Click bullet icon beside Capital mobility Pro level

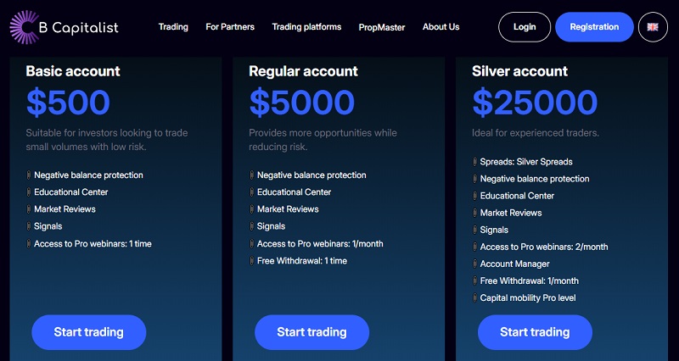474,298
